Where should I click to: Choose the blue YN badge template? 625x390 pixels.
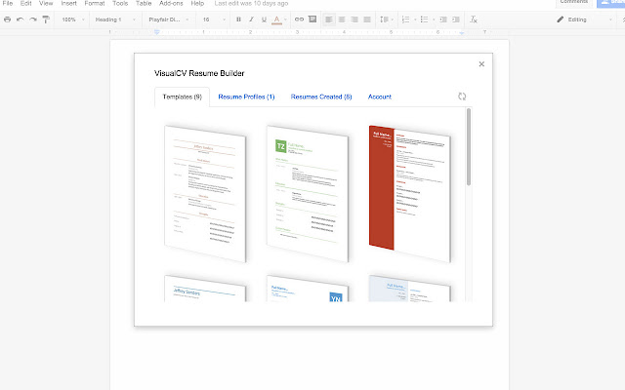[308, 289]
